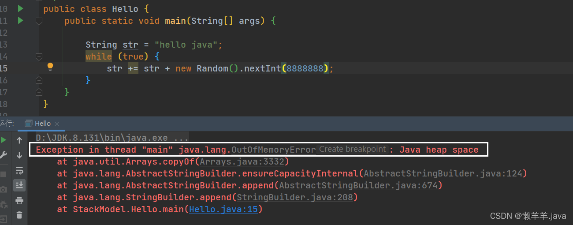The image size is (573, 225).
Task: Click the "hello java" string literal
Action: [x=186, y=45]
